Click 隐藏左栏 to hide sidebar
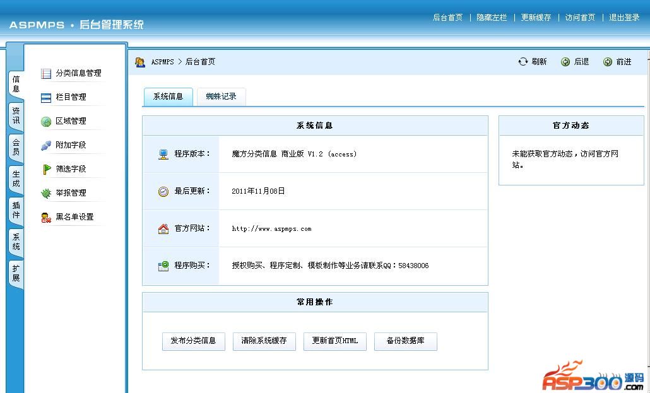Viewport: 650px width, 393px height. click(x=492, y=18)
